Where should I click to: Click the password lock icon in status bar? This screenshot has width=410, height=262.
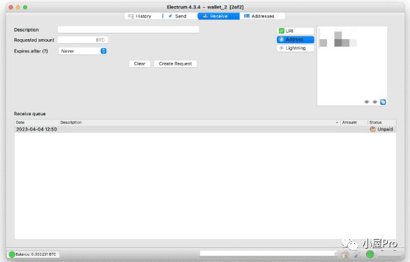click(345, 254)
